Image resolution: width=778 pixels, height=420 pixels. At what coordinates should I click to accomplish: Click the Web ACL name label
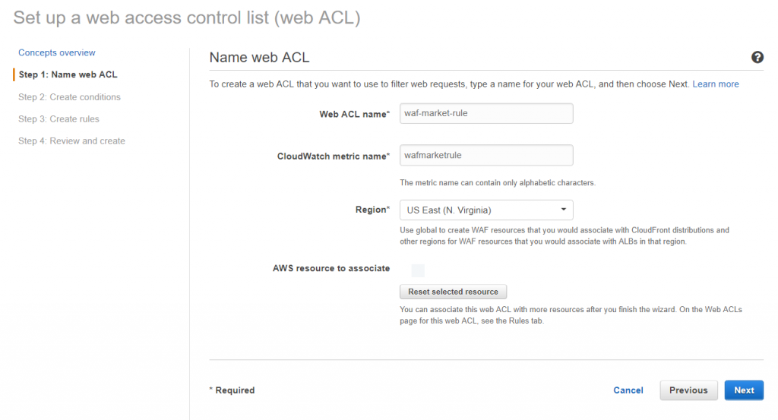pyautogui.click(x=354, y=114)
